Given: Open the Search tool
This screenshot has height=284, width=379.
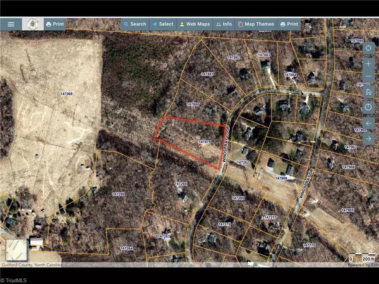Looking at the screenshot, I should pos(135,24).
